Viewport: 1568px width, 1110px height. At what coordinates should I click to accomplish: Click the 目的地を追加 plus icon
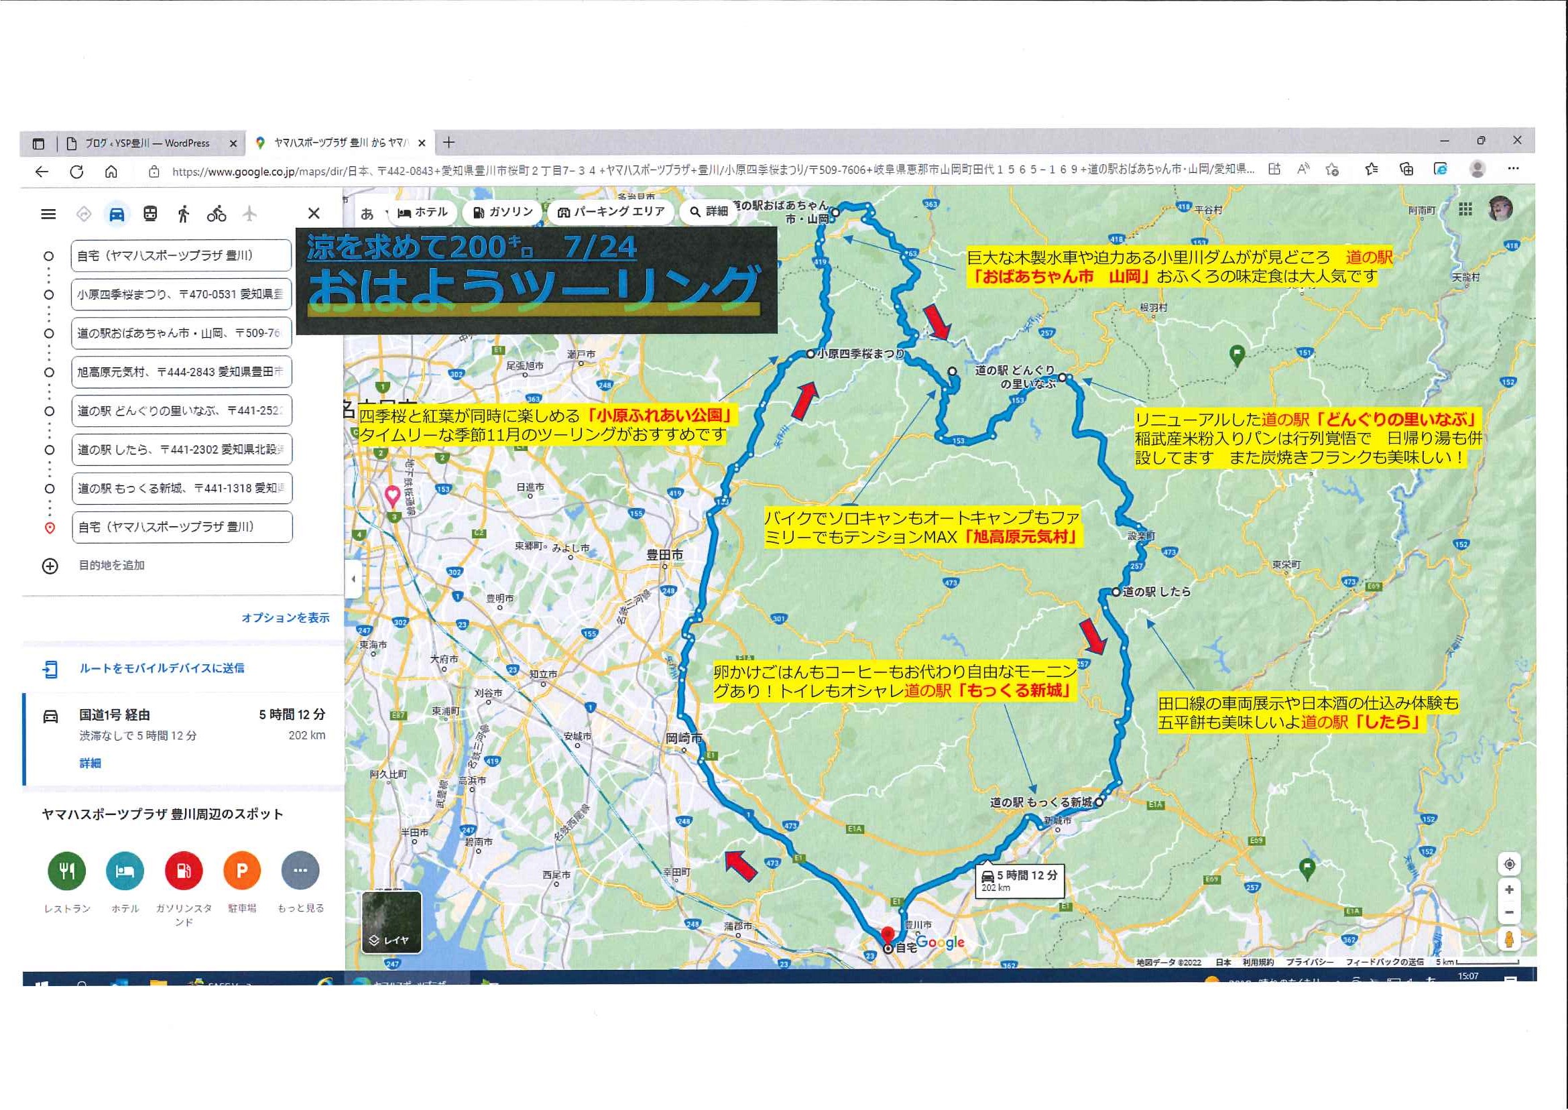pyautogui.click(x=50, y=566)
